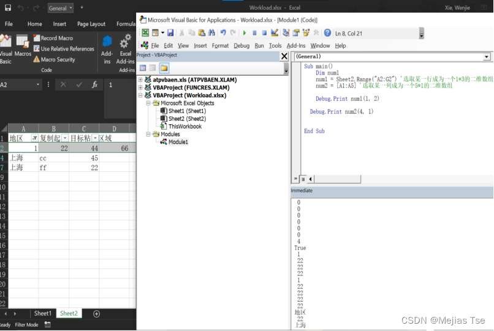Open the 目标粘 column filter dropdown
Screen dimensions: 494x331
[95, 138]
